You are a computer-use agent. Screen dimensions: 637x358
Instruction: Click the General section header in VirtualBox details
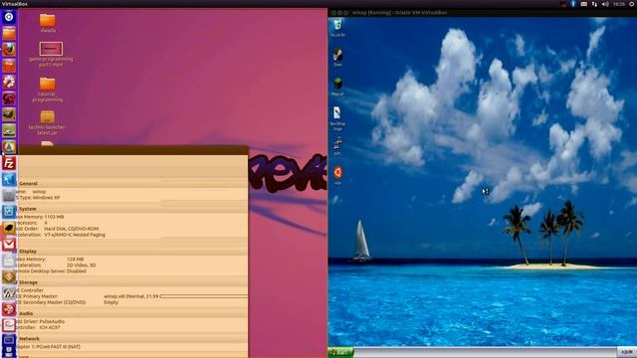28,183
